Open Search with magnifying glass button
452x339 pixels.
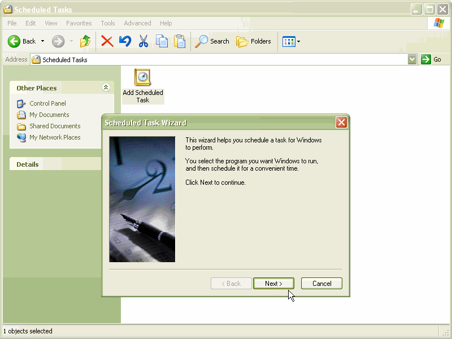click(212, 41)
